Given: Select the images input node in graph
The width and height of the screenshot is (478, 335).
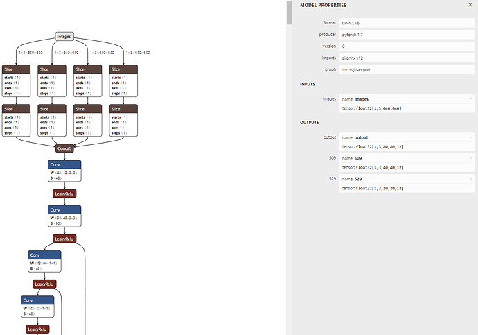Looking at the screenshot, I should click(64, 36).
